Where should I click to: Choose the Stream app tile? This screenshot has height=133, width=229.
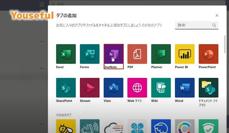pos(90,88)
